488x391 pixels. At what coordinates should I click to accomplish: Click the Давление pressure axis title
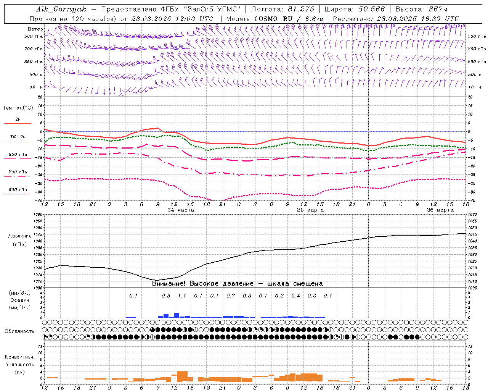point(20,236)
